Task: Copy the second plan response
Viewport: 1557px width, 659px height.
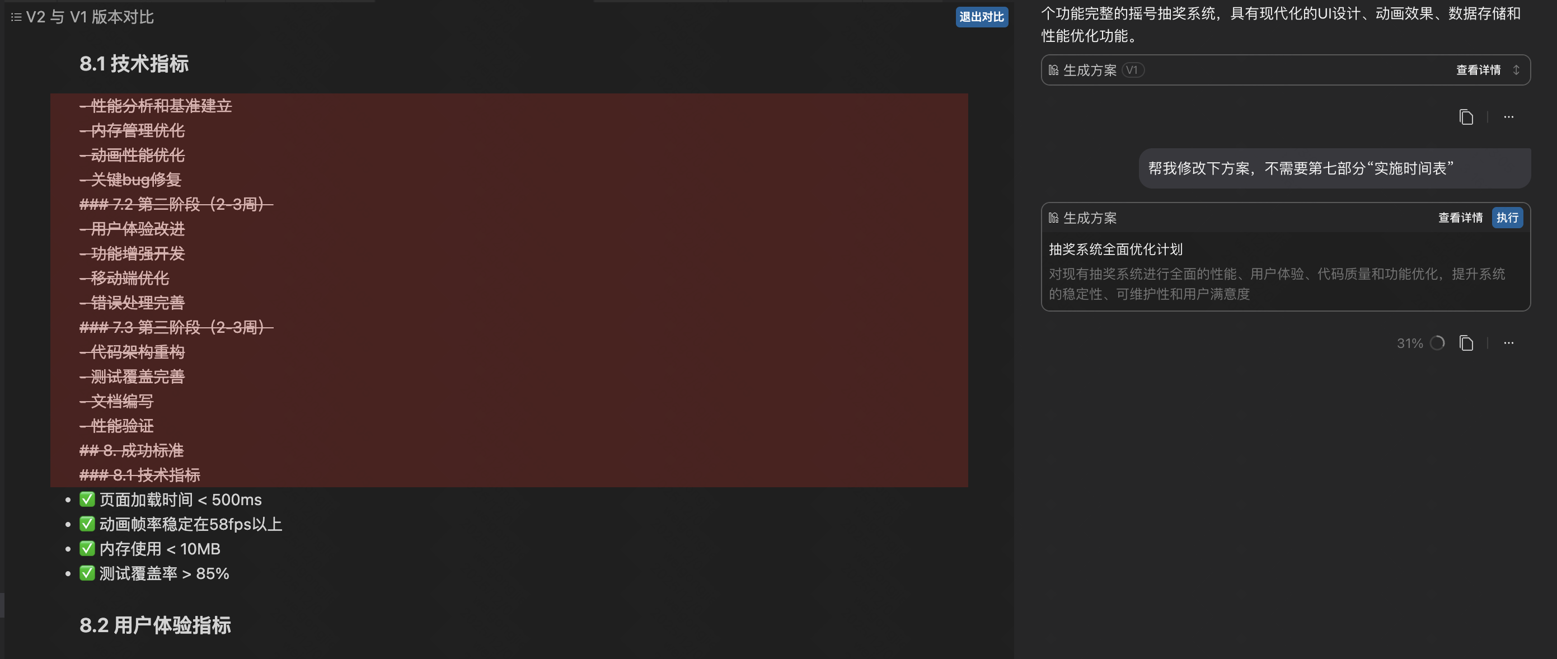Action: (x=1466, y=343)
